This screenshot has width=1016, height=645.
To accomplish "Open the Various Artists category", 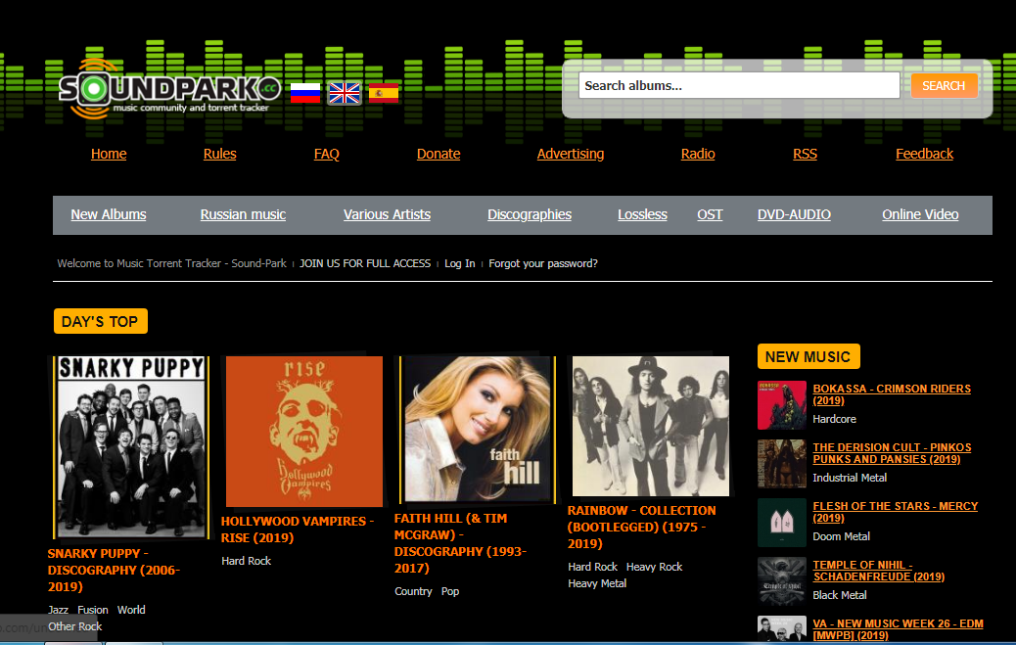I will (x=387, y=214).
